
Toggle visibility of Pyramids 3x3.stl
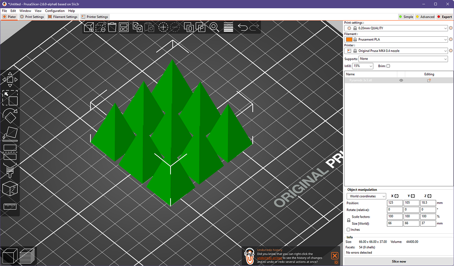(x=401, y=80)
